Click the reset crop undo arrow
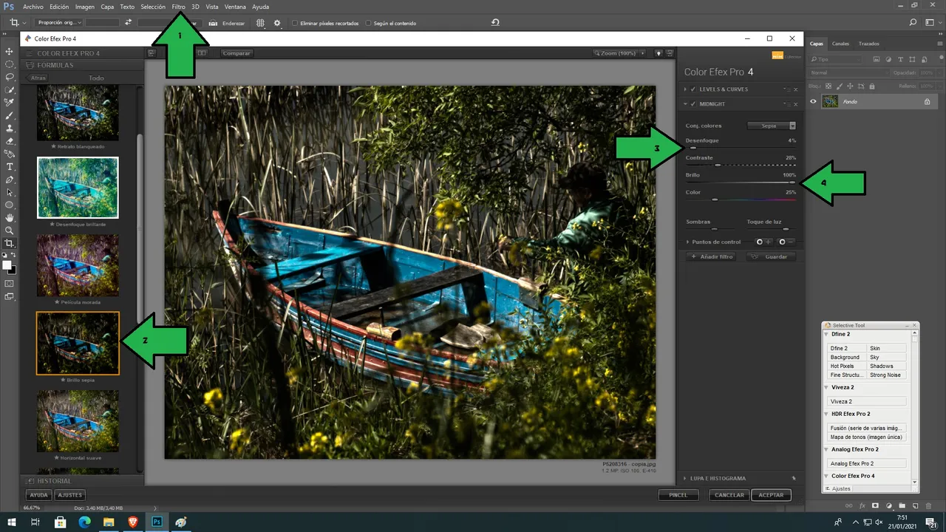 pyautogui.click(x=495, y=23)
